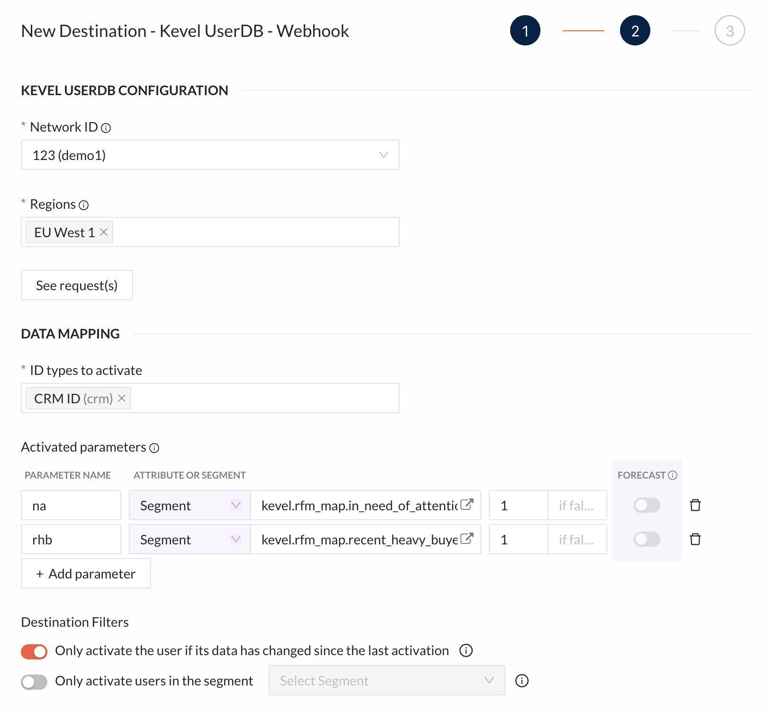Viewport: 773px width, 711px height.
Task: Click the CRM ID (crm) tag text
Action: [x=73, y=399]
